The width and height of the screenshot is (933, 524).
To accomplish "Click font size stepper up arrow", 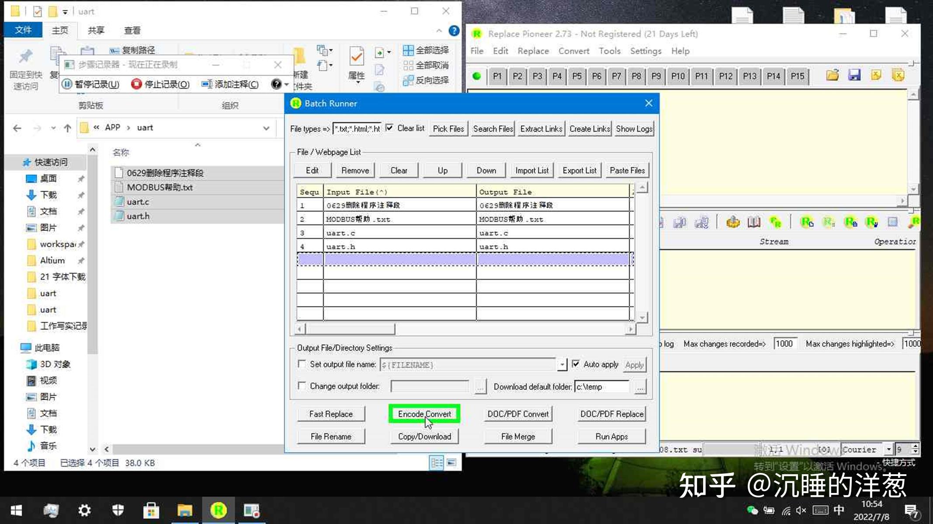I will [x=915, y=446].
